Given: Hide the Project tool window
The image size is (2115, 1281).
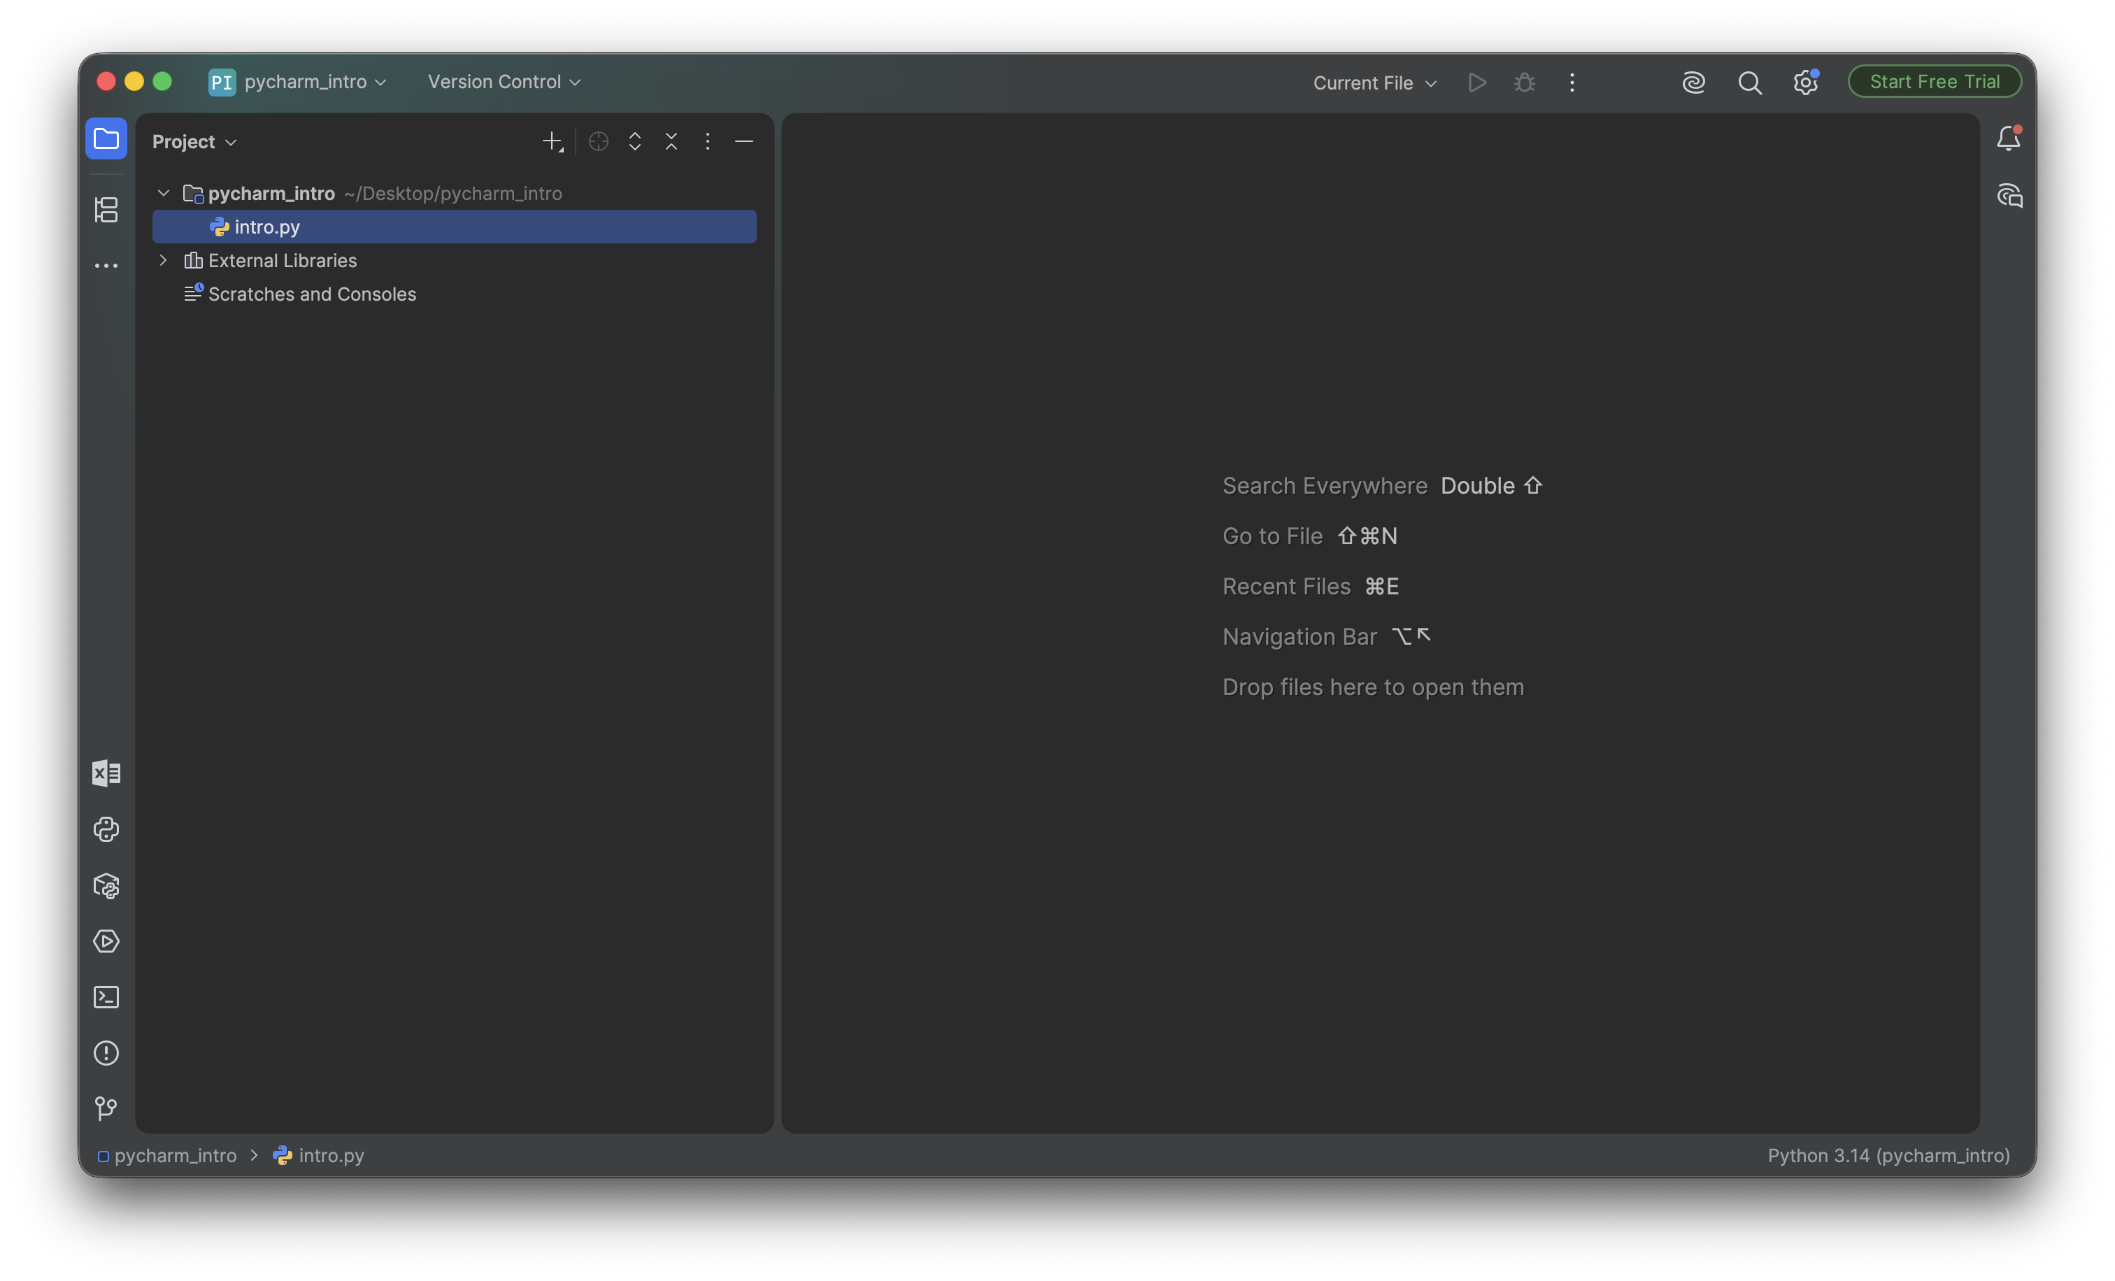Looking at the screenshot, I should pos(744,141).
